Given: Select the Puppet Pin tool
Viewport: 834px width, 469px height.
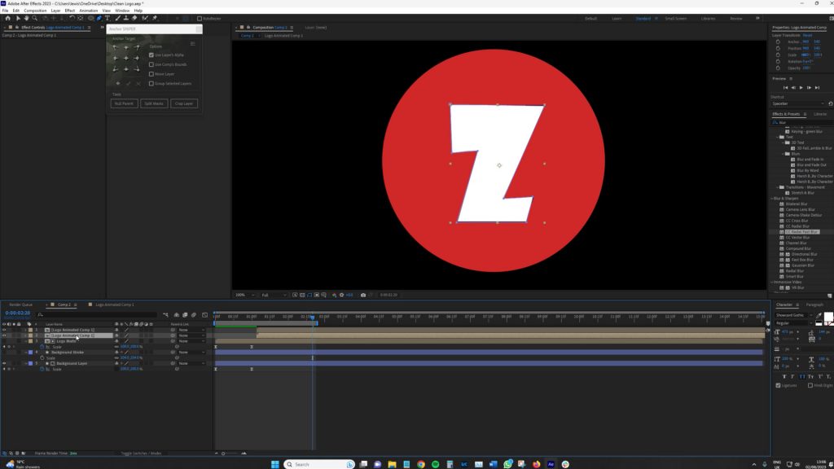Looking at the screenshot, I should (155, 18).
